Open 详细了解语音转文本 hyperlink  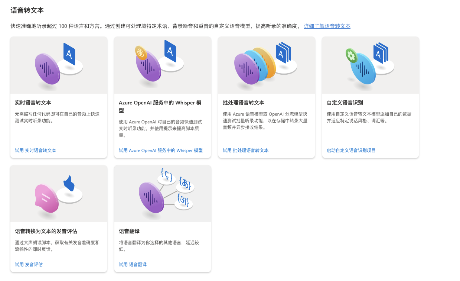(x=327, y=26)
